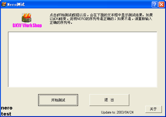Click the bold "test" label at bottom-left
The height and width of the screenshot is (117, 166).
6,114
